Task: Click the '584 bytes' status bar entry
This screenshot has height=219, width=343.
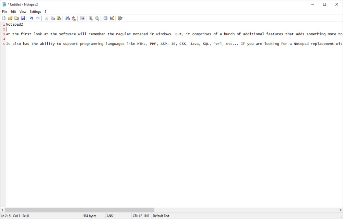Action: 90,216
